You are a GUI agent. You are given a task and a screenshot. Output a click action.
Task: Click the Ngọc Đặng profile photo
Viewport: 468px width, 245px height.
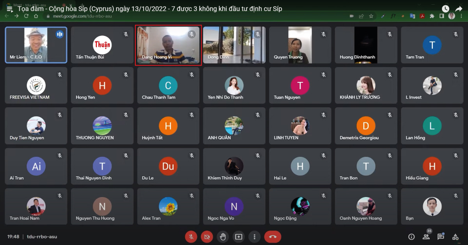click(300, 206)
